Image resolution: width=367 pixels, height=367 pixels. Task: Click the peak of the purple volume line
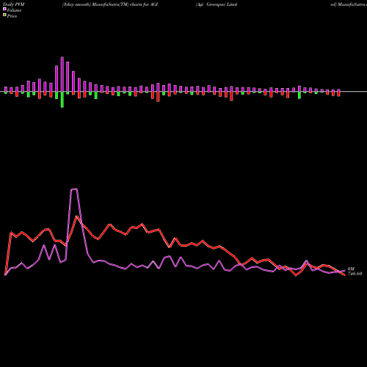tap(74, 189)
